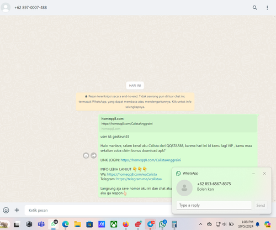Click the 'HARI INI' date badge

pos(135,86)
